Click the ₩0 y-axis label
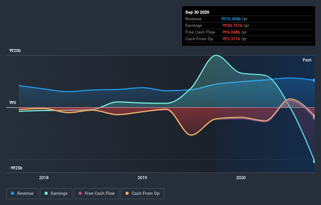321x205 pixels. click(x=13, y=102)
